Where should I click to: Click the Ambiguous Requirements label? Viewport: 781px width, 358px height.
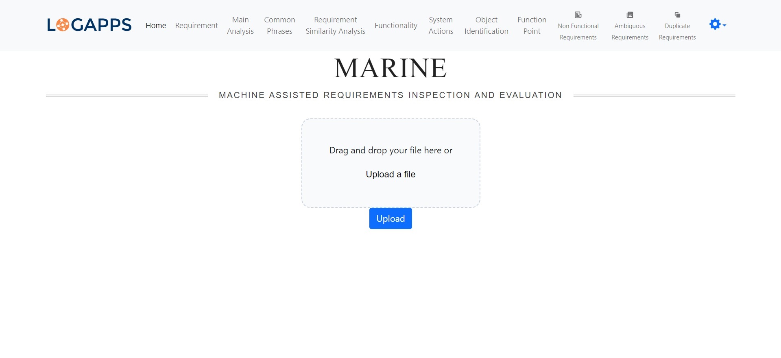630,32
